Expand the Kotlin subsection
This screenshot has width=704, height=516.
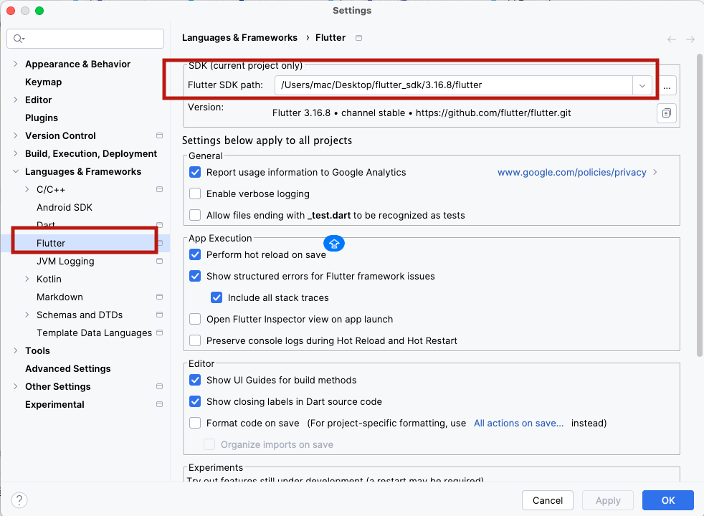coord(27,279)
